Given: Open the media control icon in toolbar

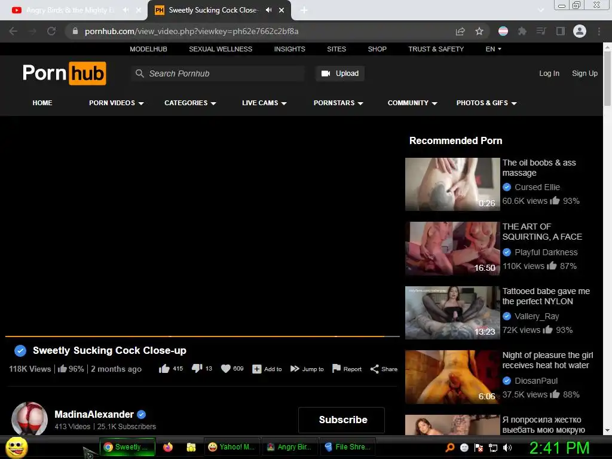Looking at the screenshot, I should [x=541, y=31].
